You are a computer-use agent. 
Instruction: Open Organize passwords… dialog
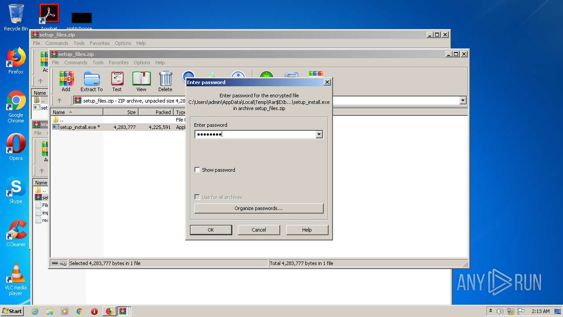(x=259, y=208)
